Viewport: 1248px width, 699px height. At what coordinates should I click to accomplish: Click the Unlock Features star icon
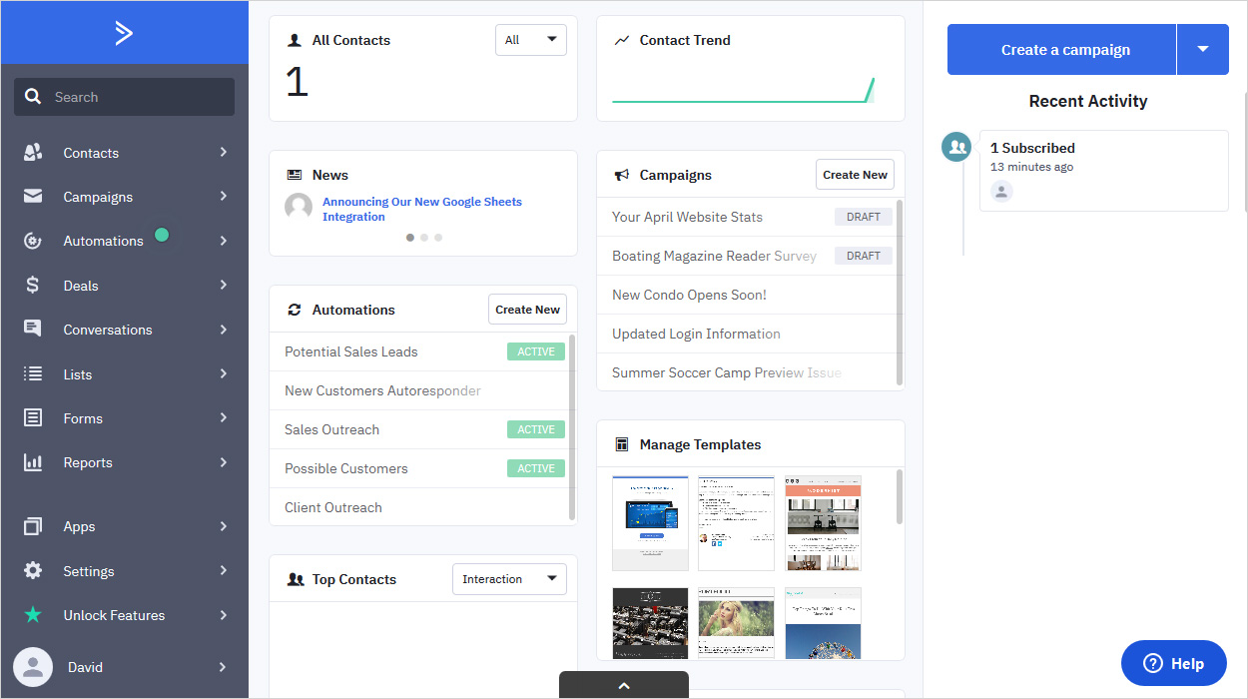point(33,615)
